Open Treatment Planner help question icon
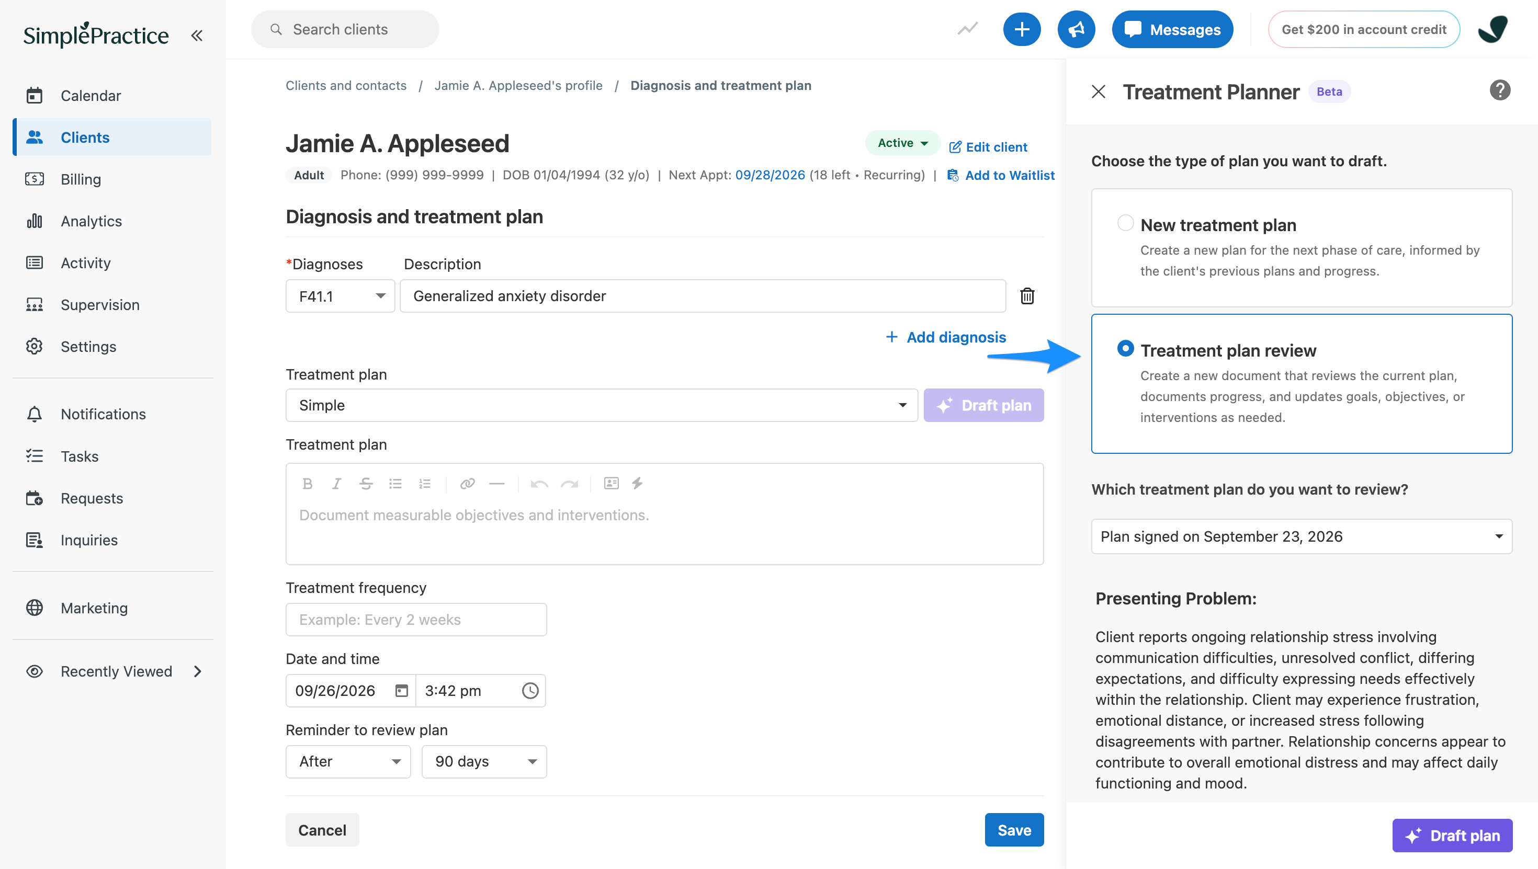 pyautogui.click(x=1499, y=91)
